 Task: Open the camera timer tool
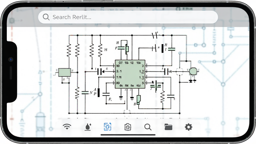click(128, 127)
